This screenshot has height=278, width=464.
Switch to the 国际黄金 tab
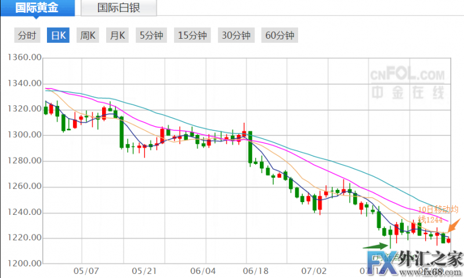tap(37, 8)
